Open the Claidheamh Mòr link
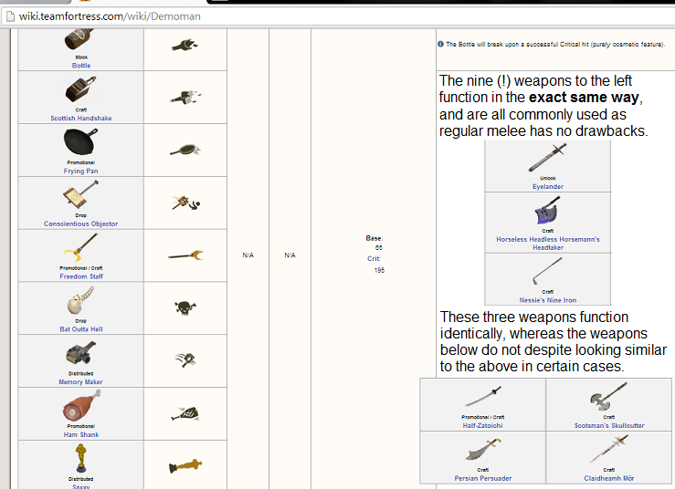This screenshot has width=675, height=489. [x=609, y=477]
